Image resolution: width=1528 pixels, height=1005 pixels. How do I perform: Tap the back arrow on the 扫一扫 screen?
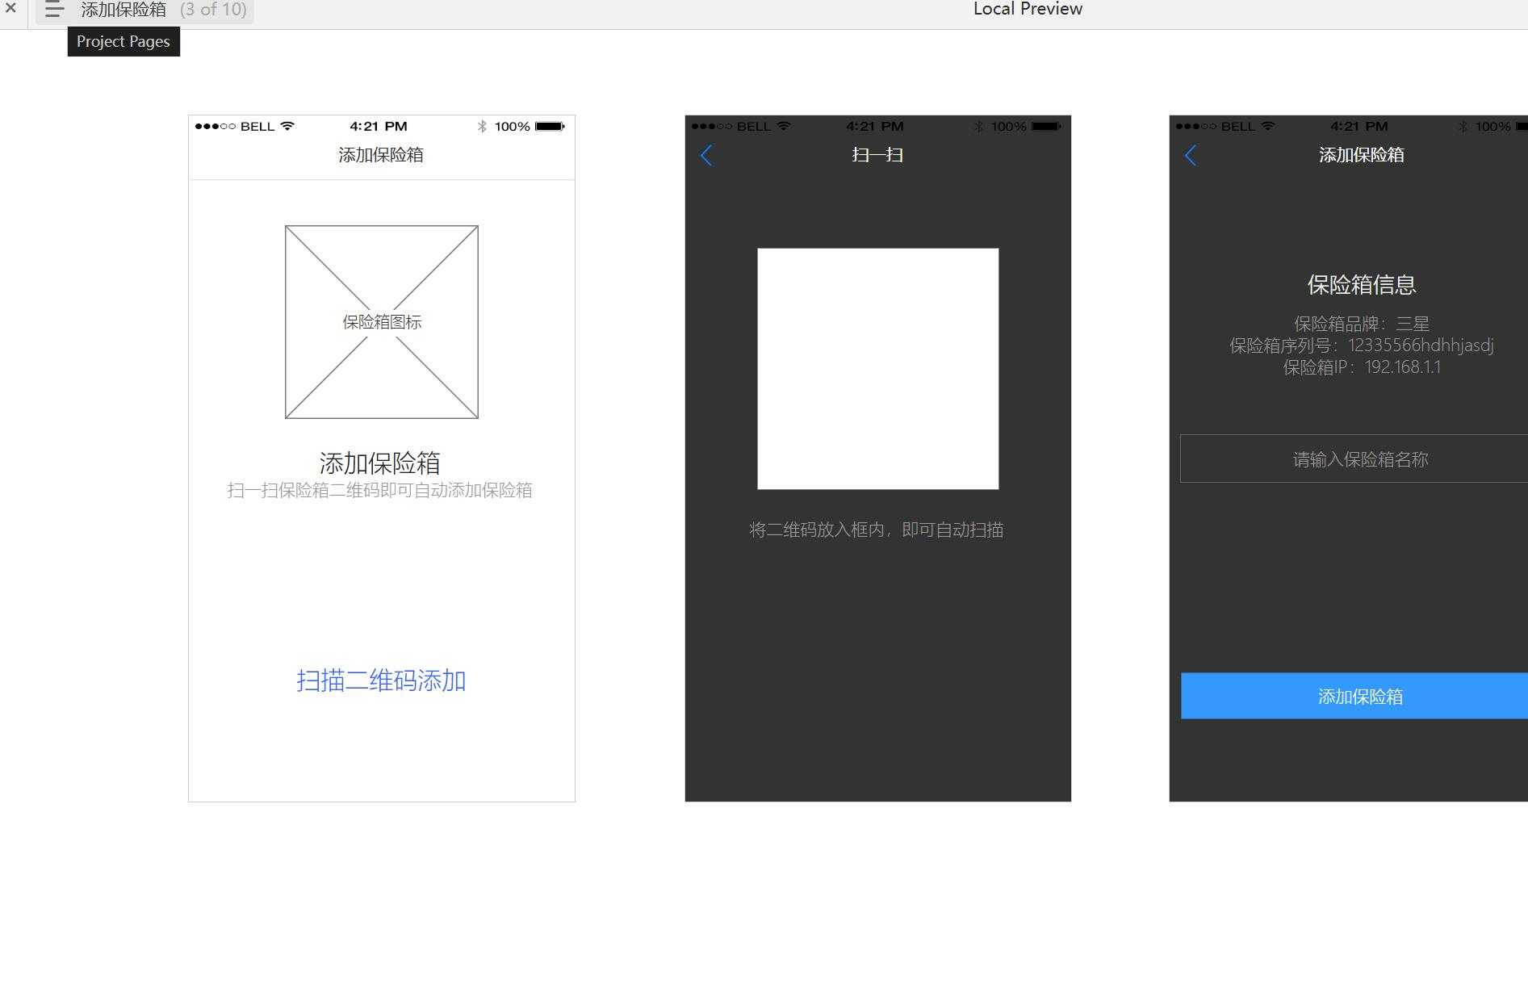(x=706, y=155)
